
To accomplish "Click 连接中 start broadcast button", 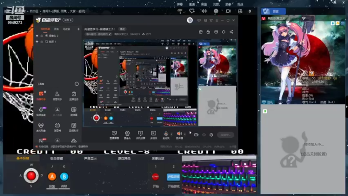I will click(x=225, y=135).
